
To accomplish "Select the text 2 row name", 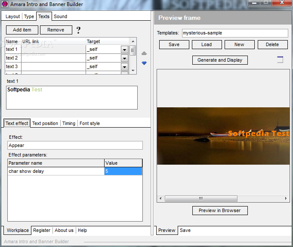I will [x=13, y=58].
